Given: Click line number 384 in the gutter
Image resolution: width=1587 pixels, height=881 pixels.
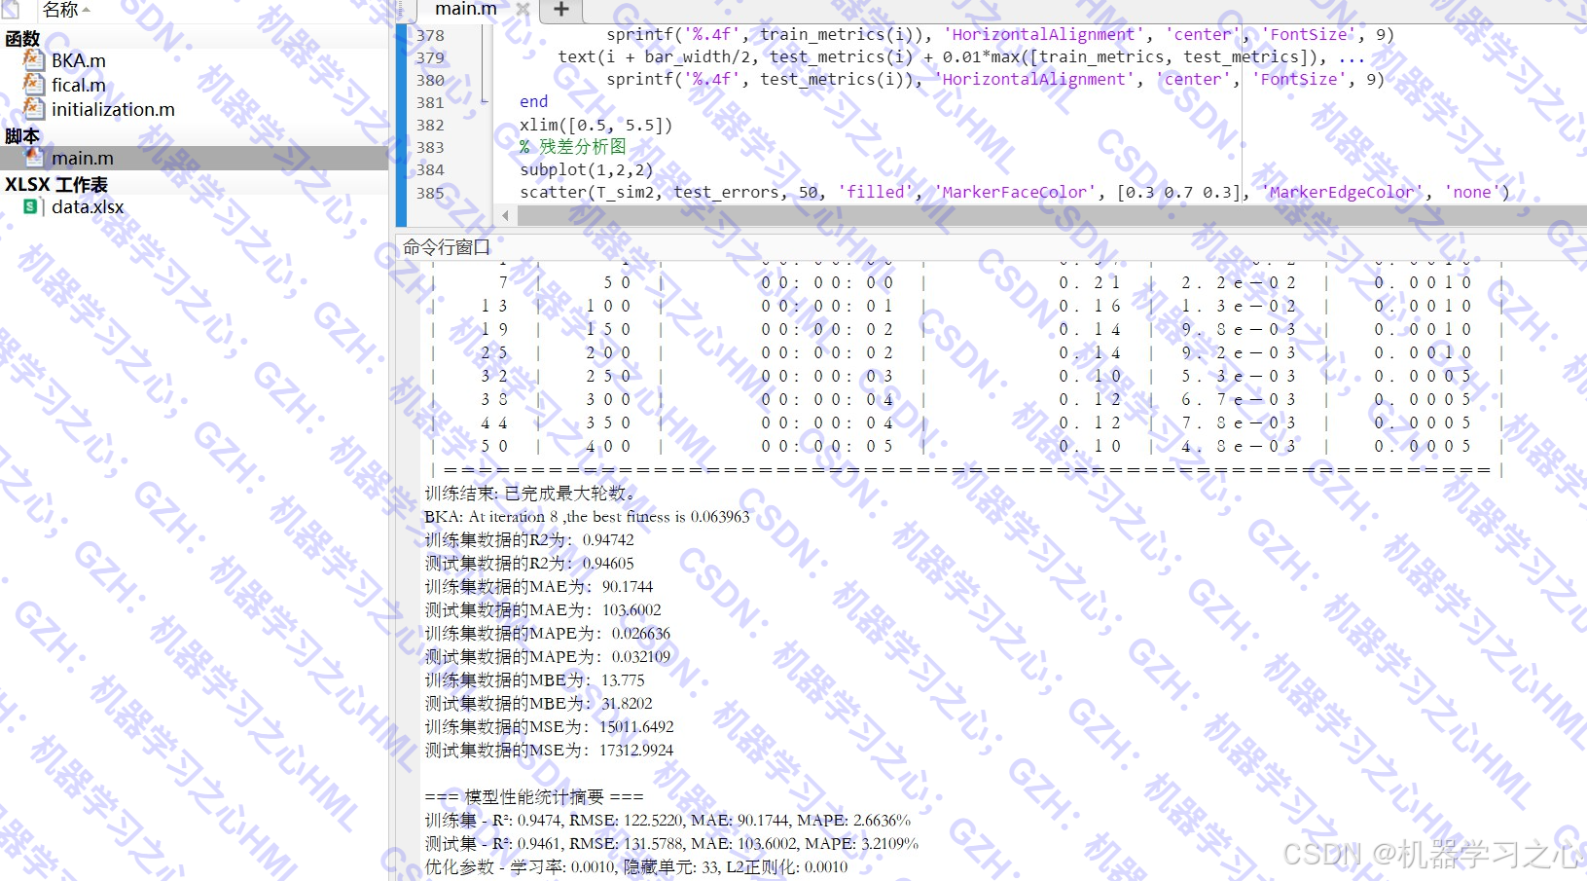Looking at the screenshot, I should [x=430, y=169].
